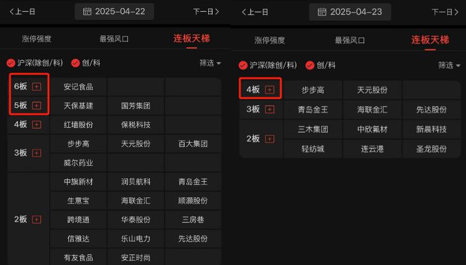This screenshot has width=466, height=265.
Task: Click the plus icon beside 4板 on right panel
Action: [270, 89]
